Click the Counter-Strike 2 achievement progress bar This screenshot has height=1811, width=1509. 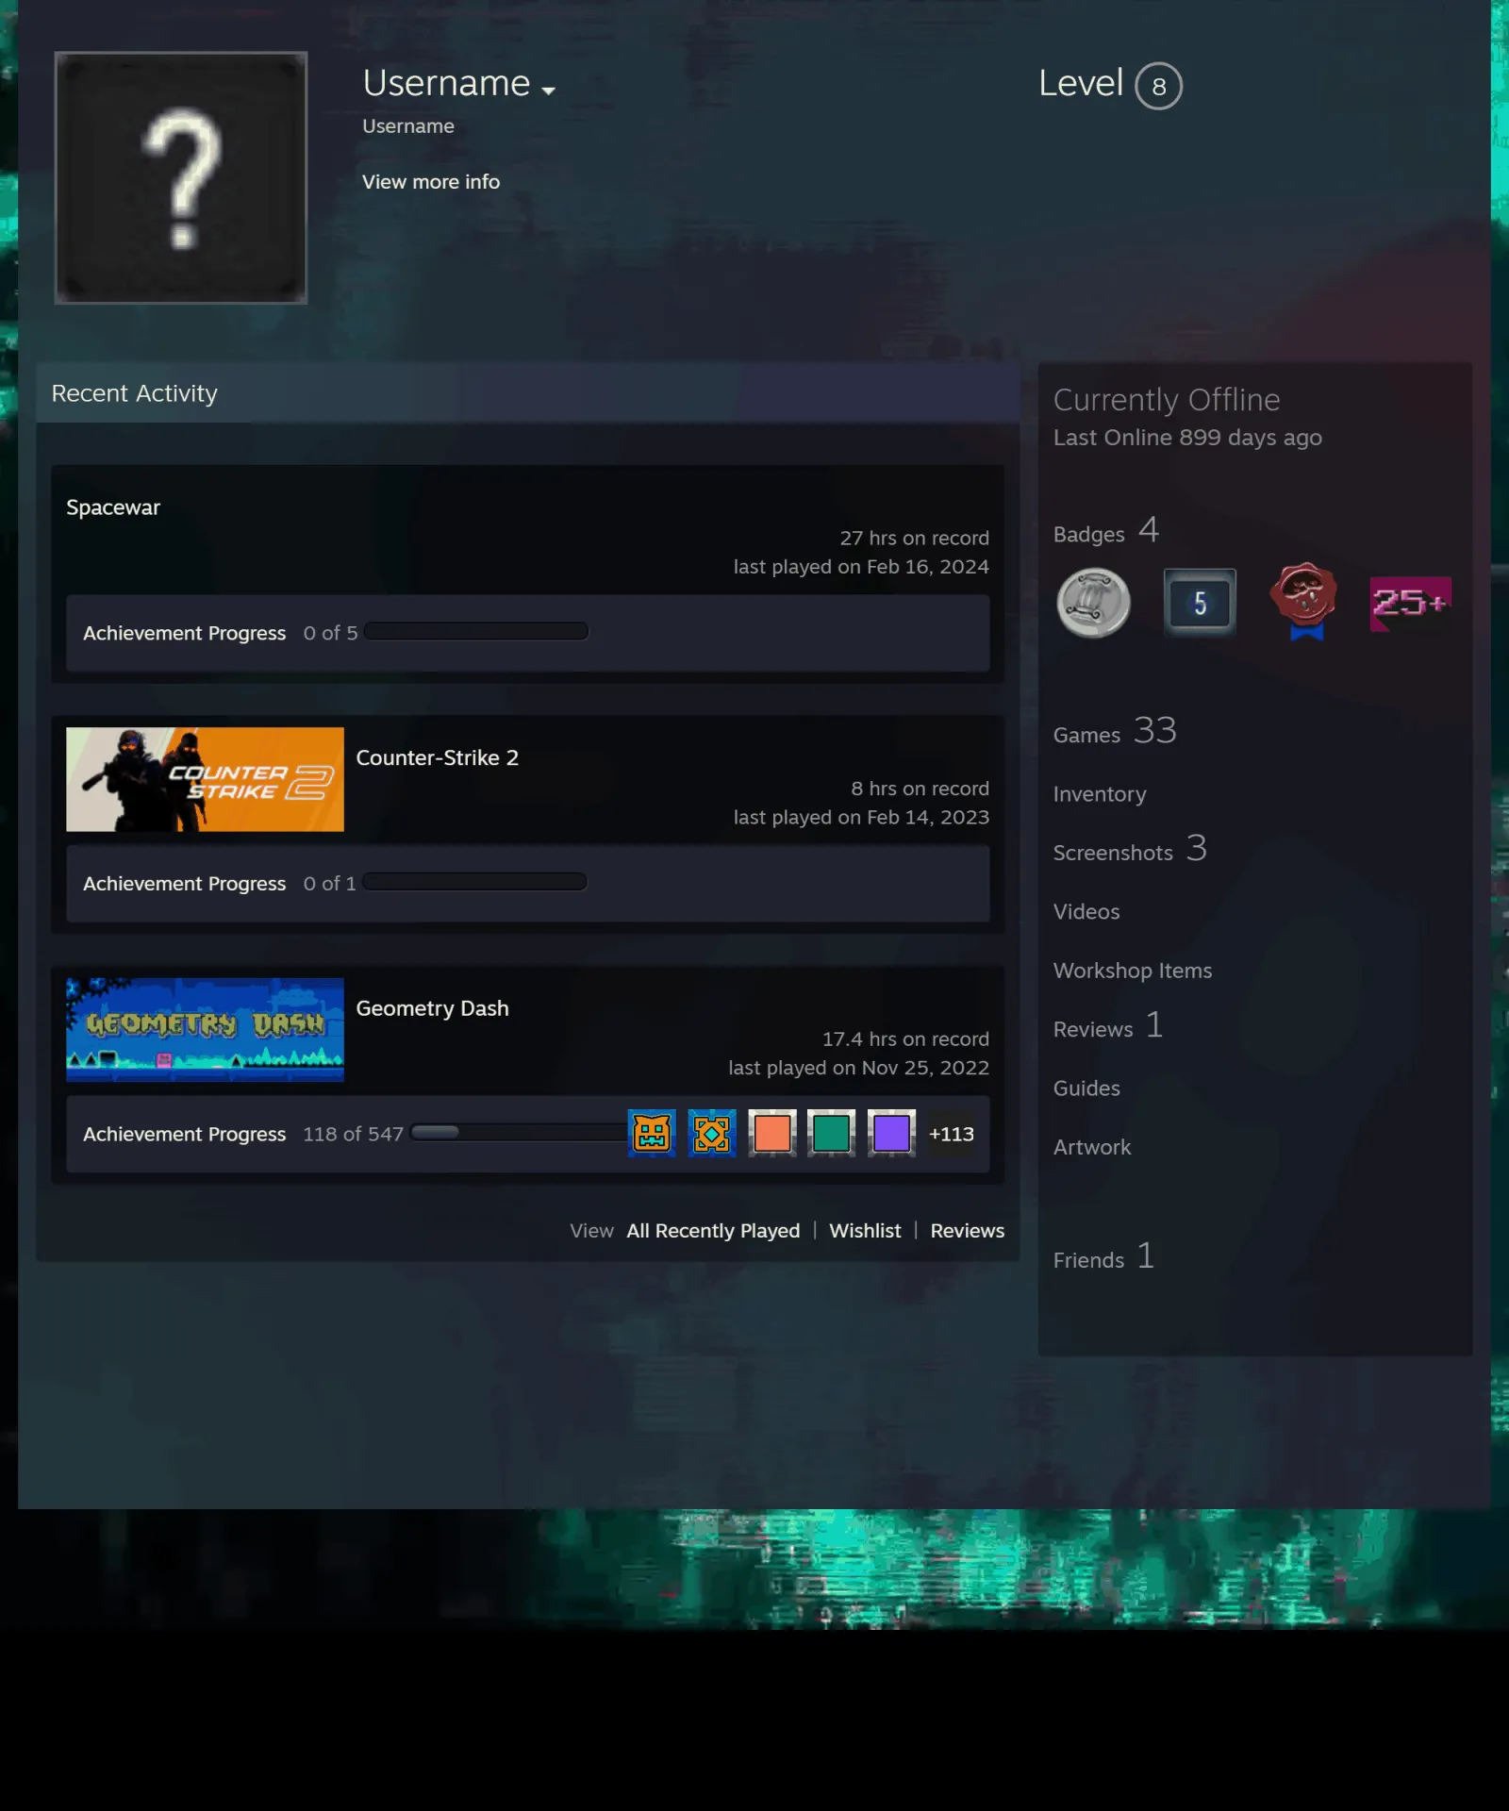click(474, 882)
